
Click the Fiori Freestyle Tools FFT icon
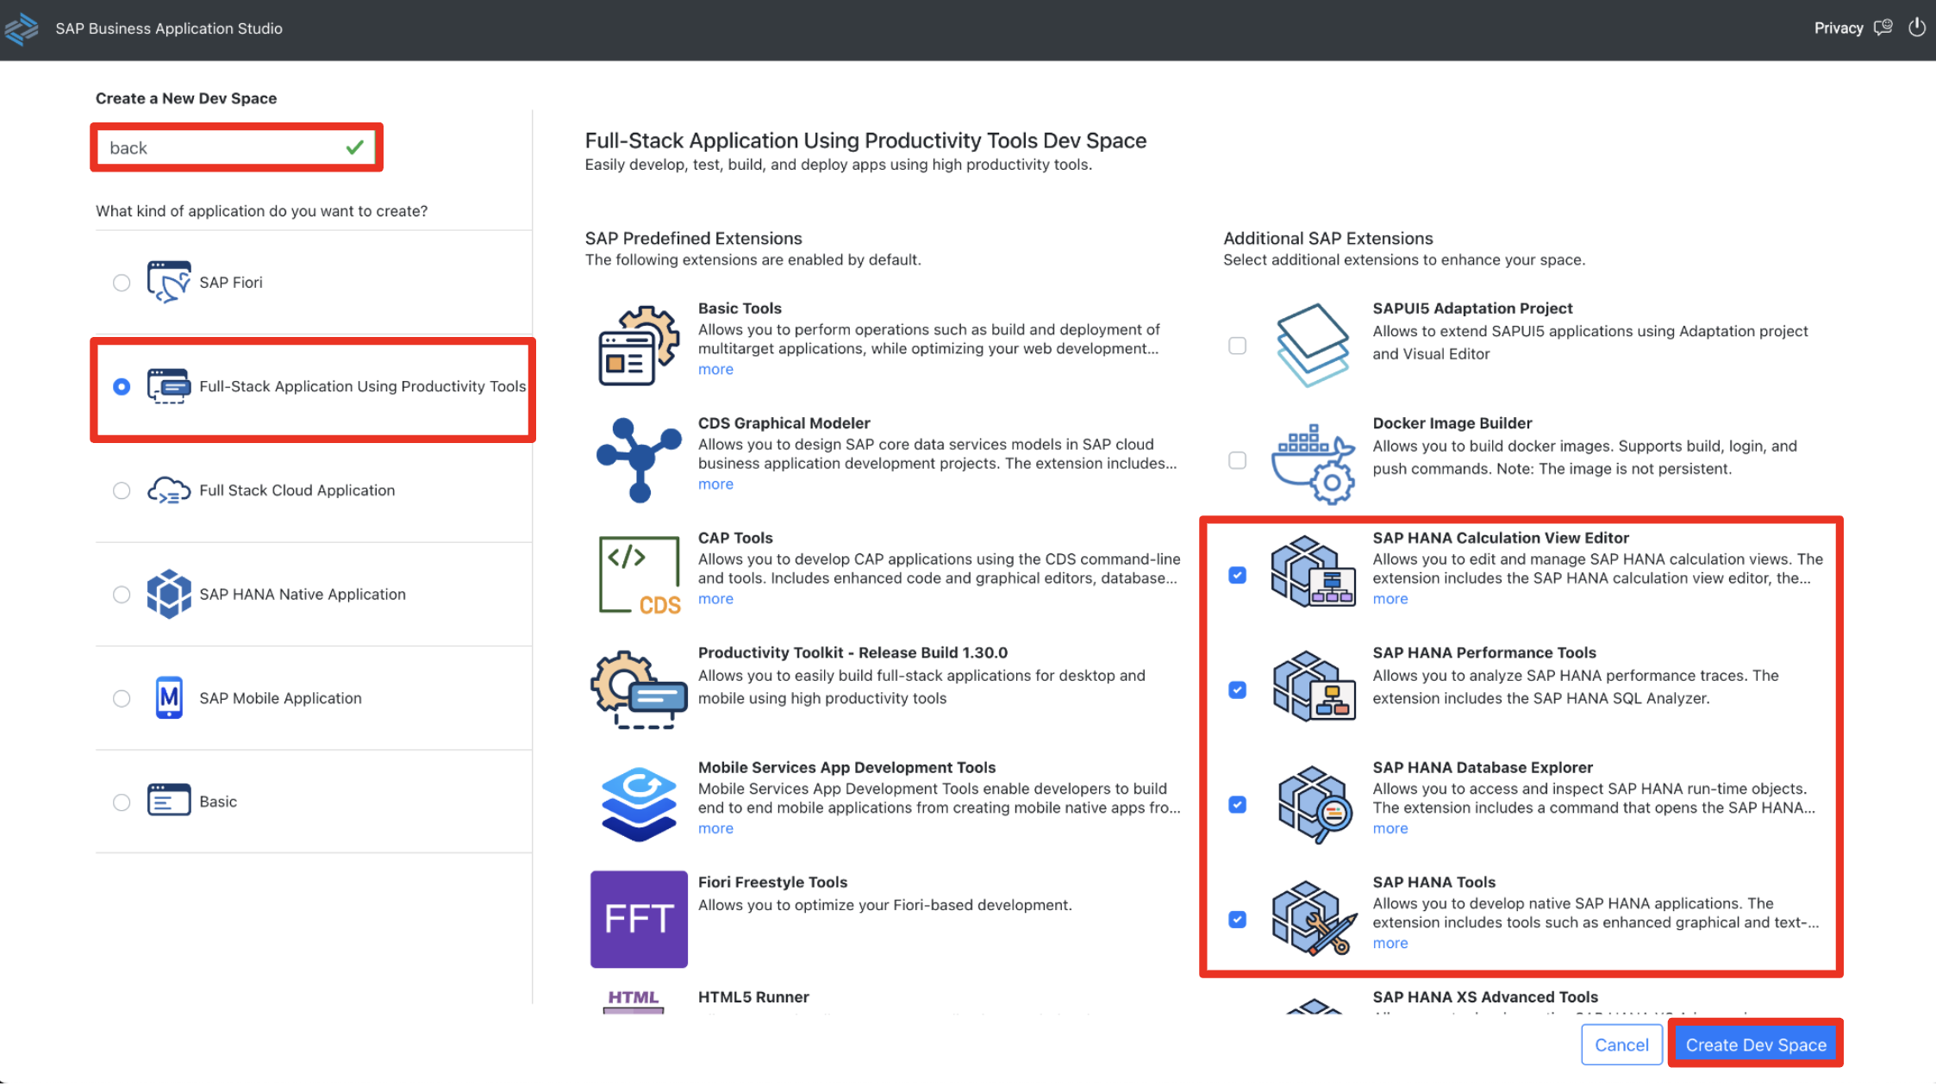639,919
